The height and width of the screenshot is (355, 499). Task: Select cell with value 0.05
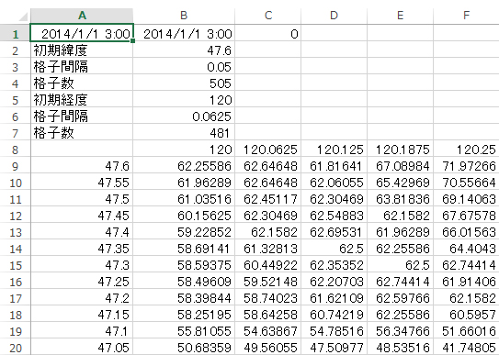184,67
